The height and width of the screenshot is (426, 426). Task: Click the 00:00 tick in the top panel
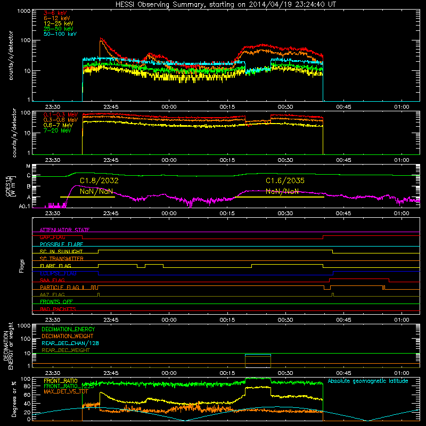169,107
